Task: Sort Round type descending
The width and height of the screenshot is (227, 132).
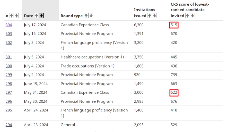Action: tap(91, 16)
